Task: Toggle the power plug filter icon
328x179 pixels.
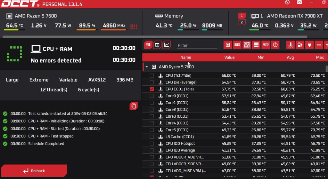Action: click(x=309, y=45)
